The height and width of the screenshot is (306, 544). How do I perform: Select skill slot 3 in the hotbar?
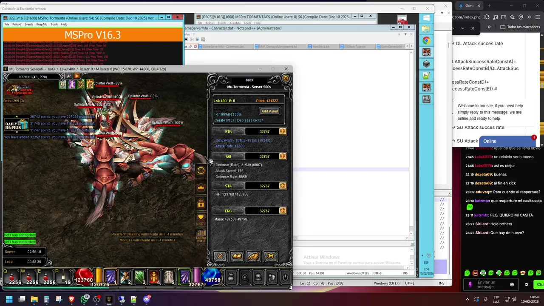[139, 277]
